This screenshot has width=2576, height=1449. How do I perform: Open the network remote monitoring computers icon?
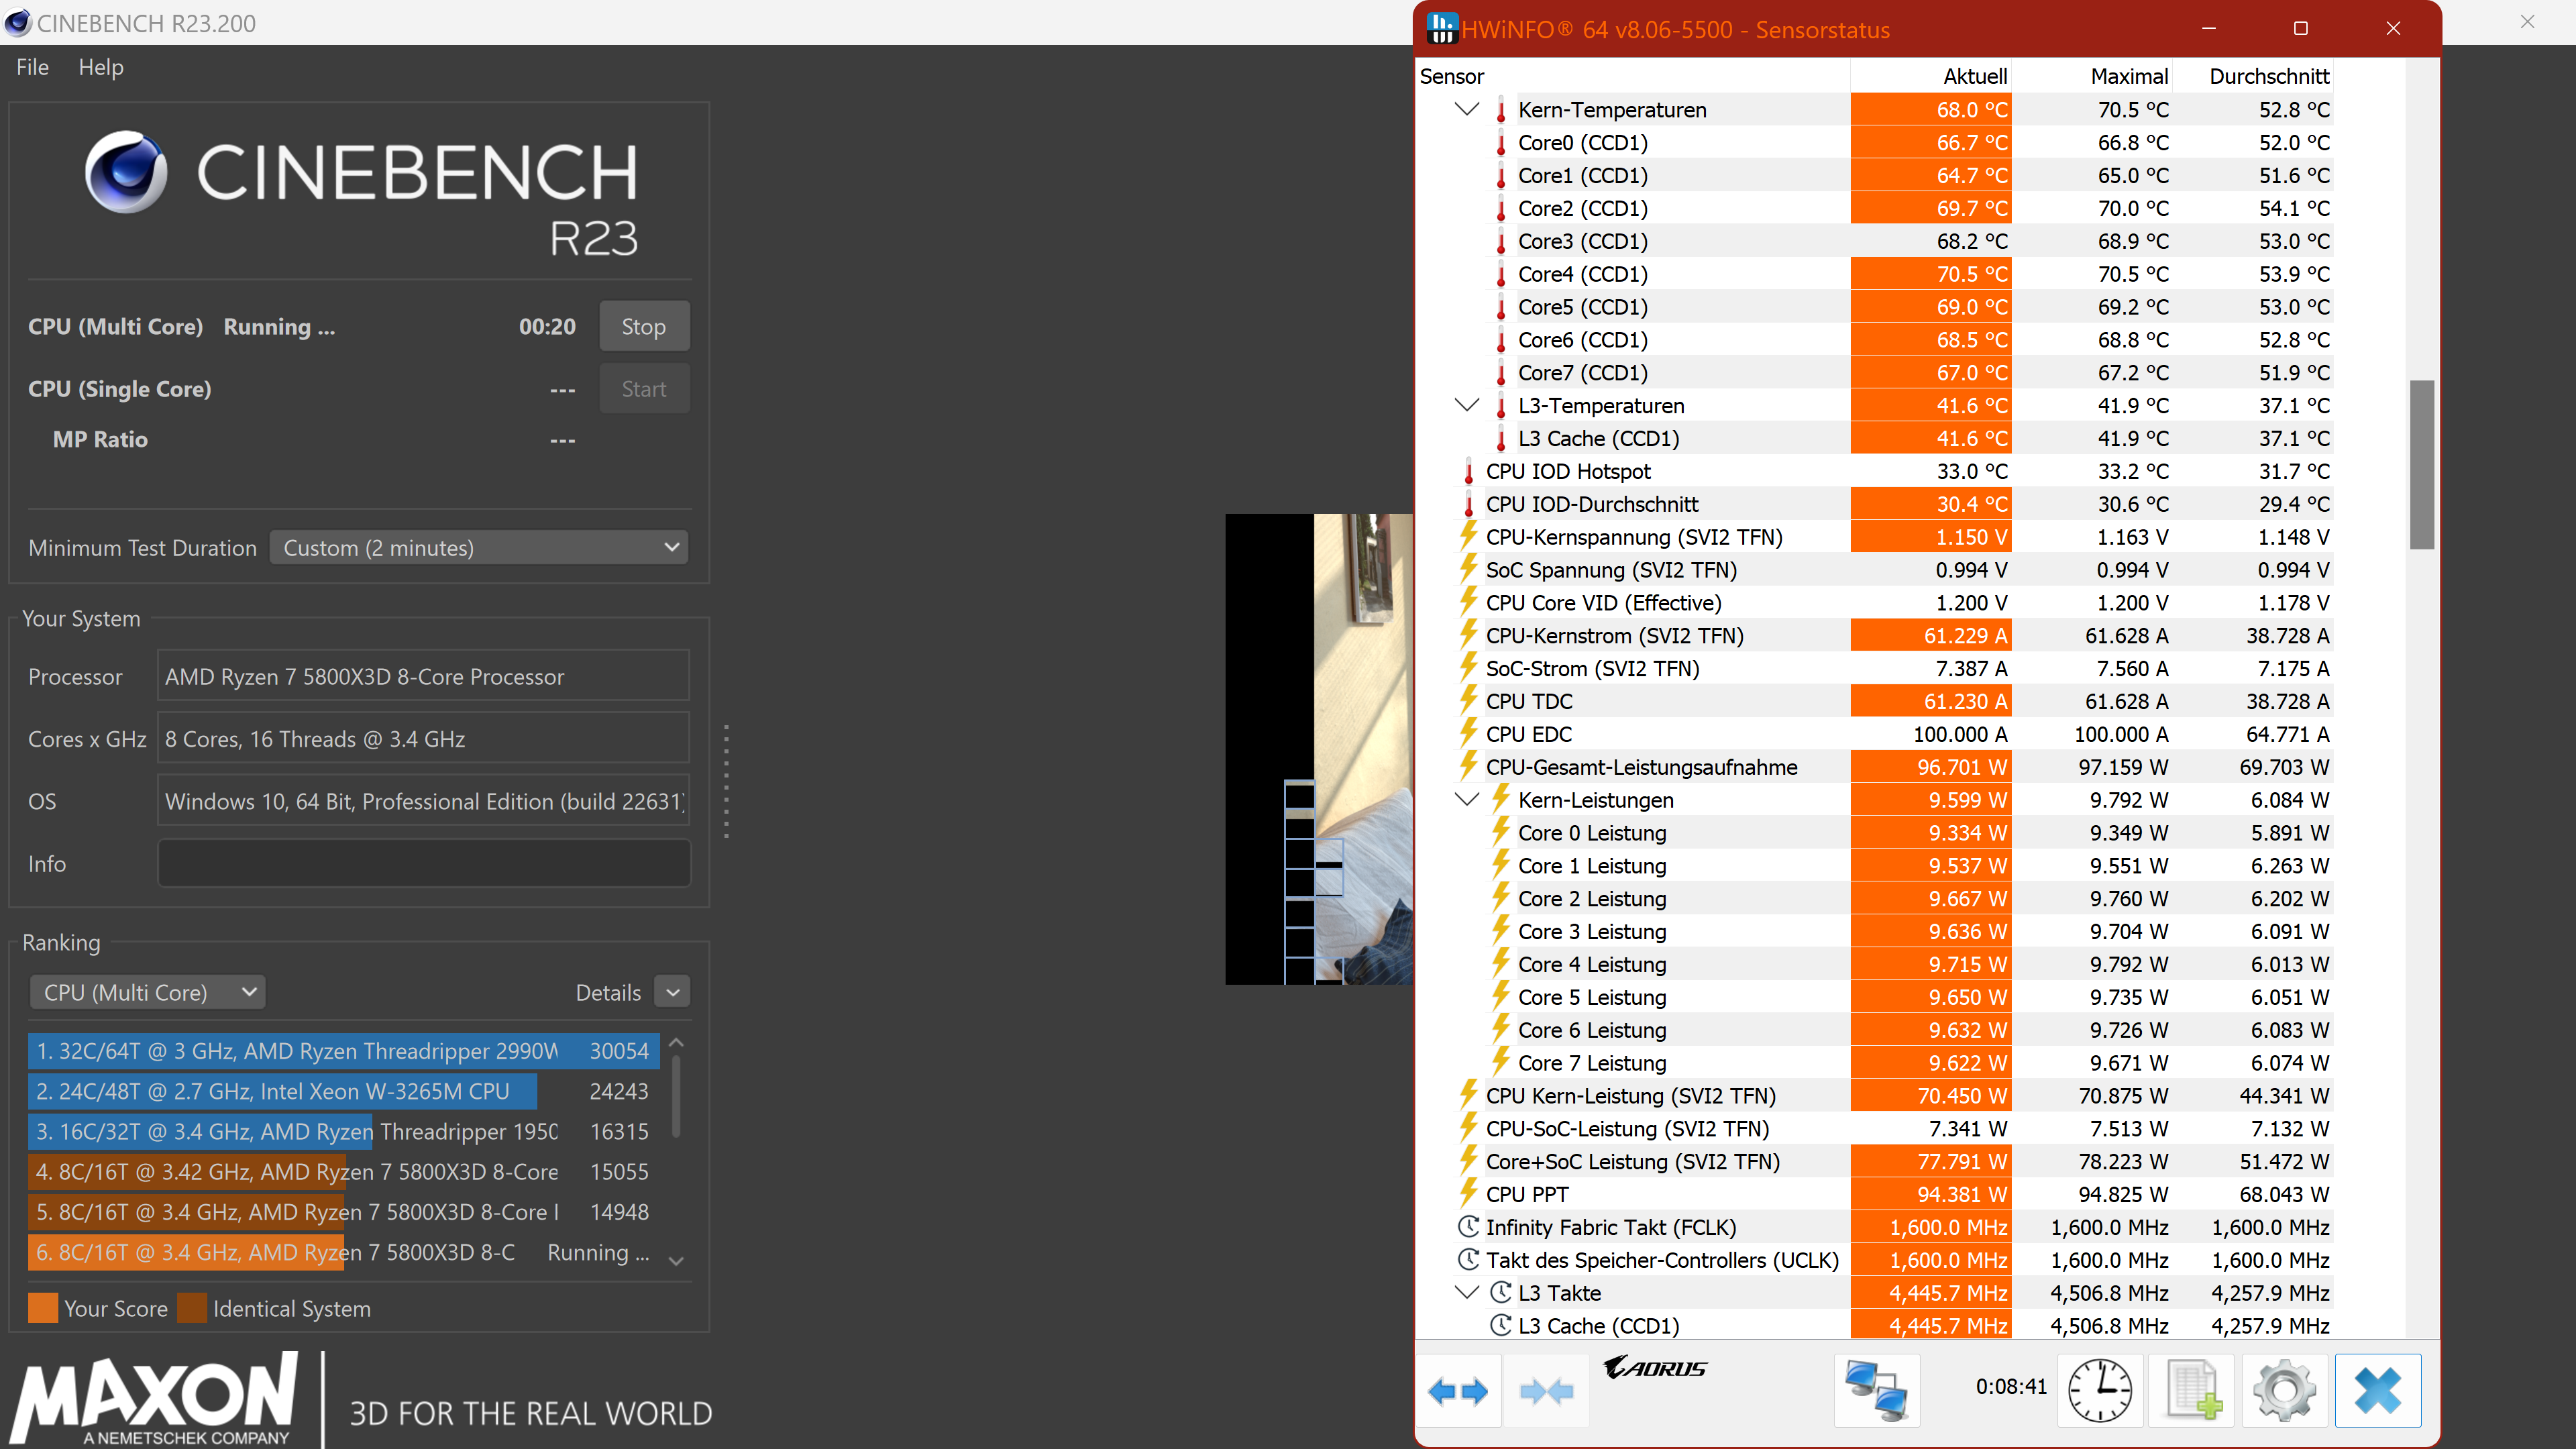[x=1876, y=1391]
